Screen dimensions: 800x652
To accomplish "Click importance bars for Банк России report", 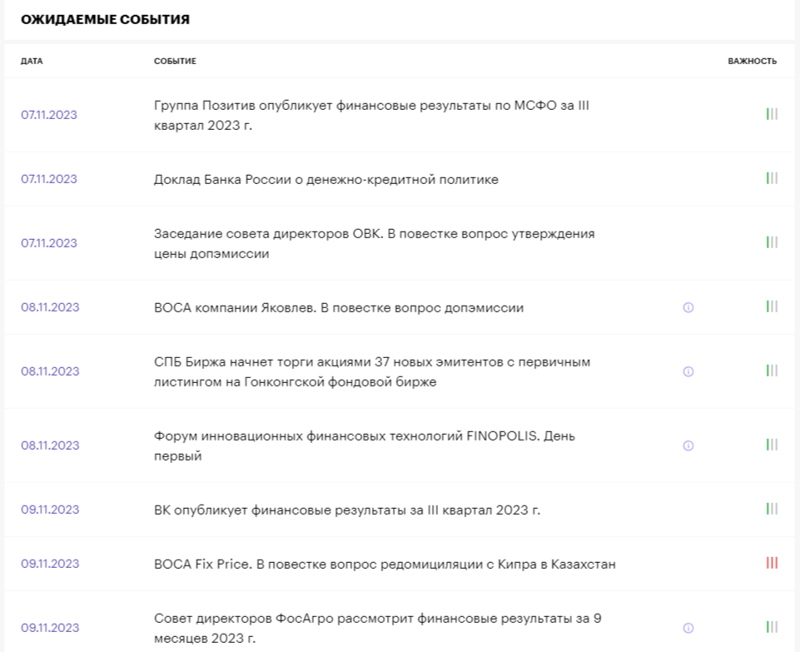I will pyautogui.click(x=772, y=178).
